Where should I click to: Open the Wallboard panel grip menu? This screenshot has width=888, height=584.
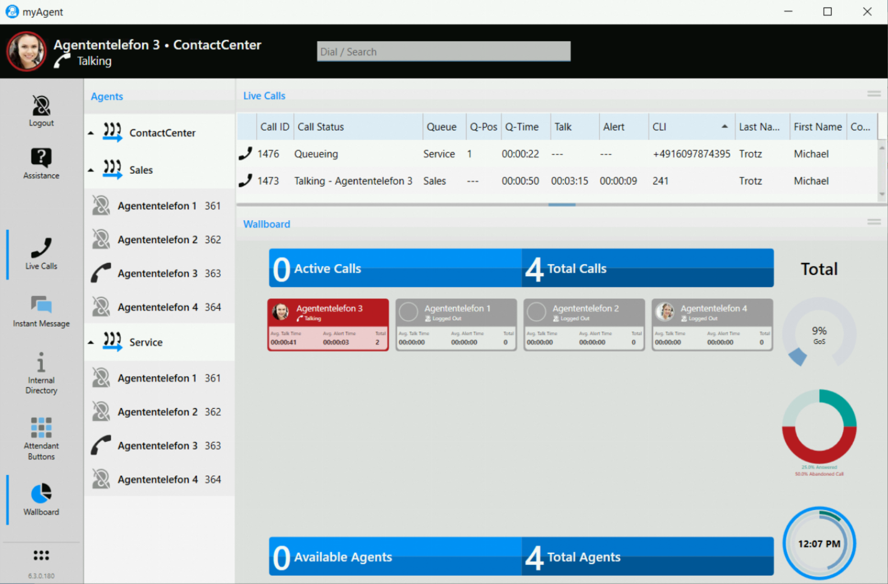point(874,222)
